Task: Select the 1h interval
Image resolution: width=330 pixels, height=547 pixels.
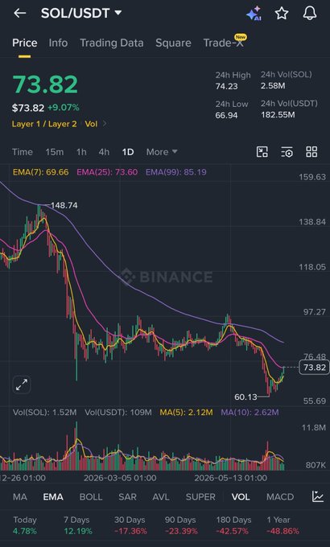Action: pyautogui.click(x=81, y=152)
